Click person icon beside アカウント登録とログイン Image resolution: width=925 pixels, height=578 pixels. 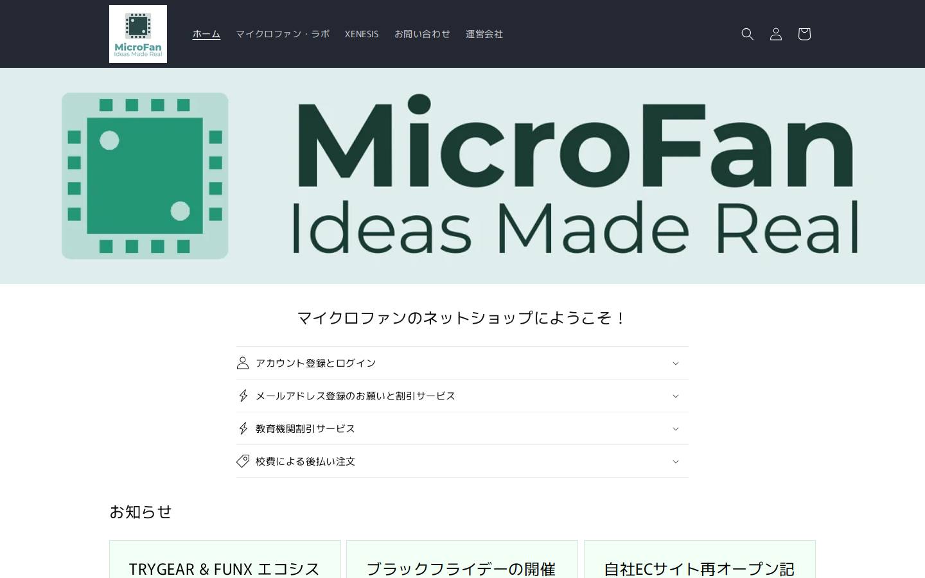[243, 363]
